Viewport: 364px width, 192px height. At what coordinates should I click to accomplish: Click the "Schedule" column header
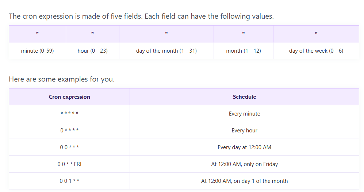244,97
